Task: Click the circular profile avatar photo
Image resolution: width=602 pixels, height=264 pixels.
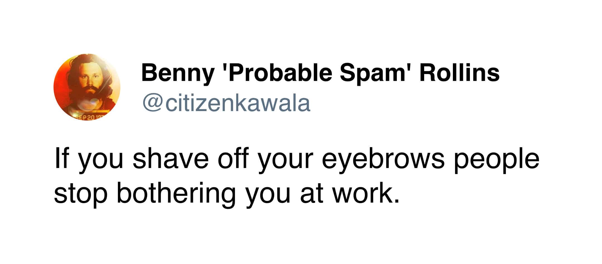Action: click(x=87, y=87)
